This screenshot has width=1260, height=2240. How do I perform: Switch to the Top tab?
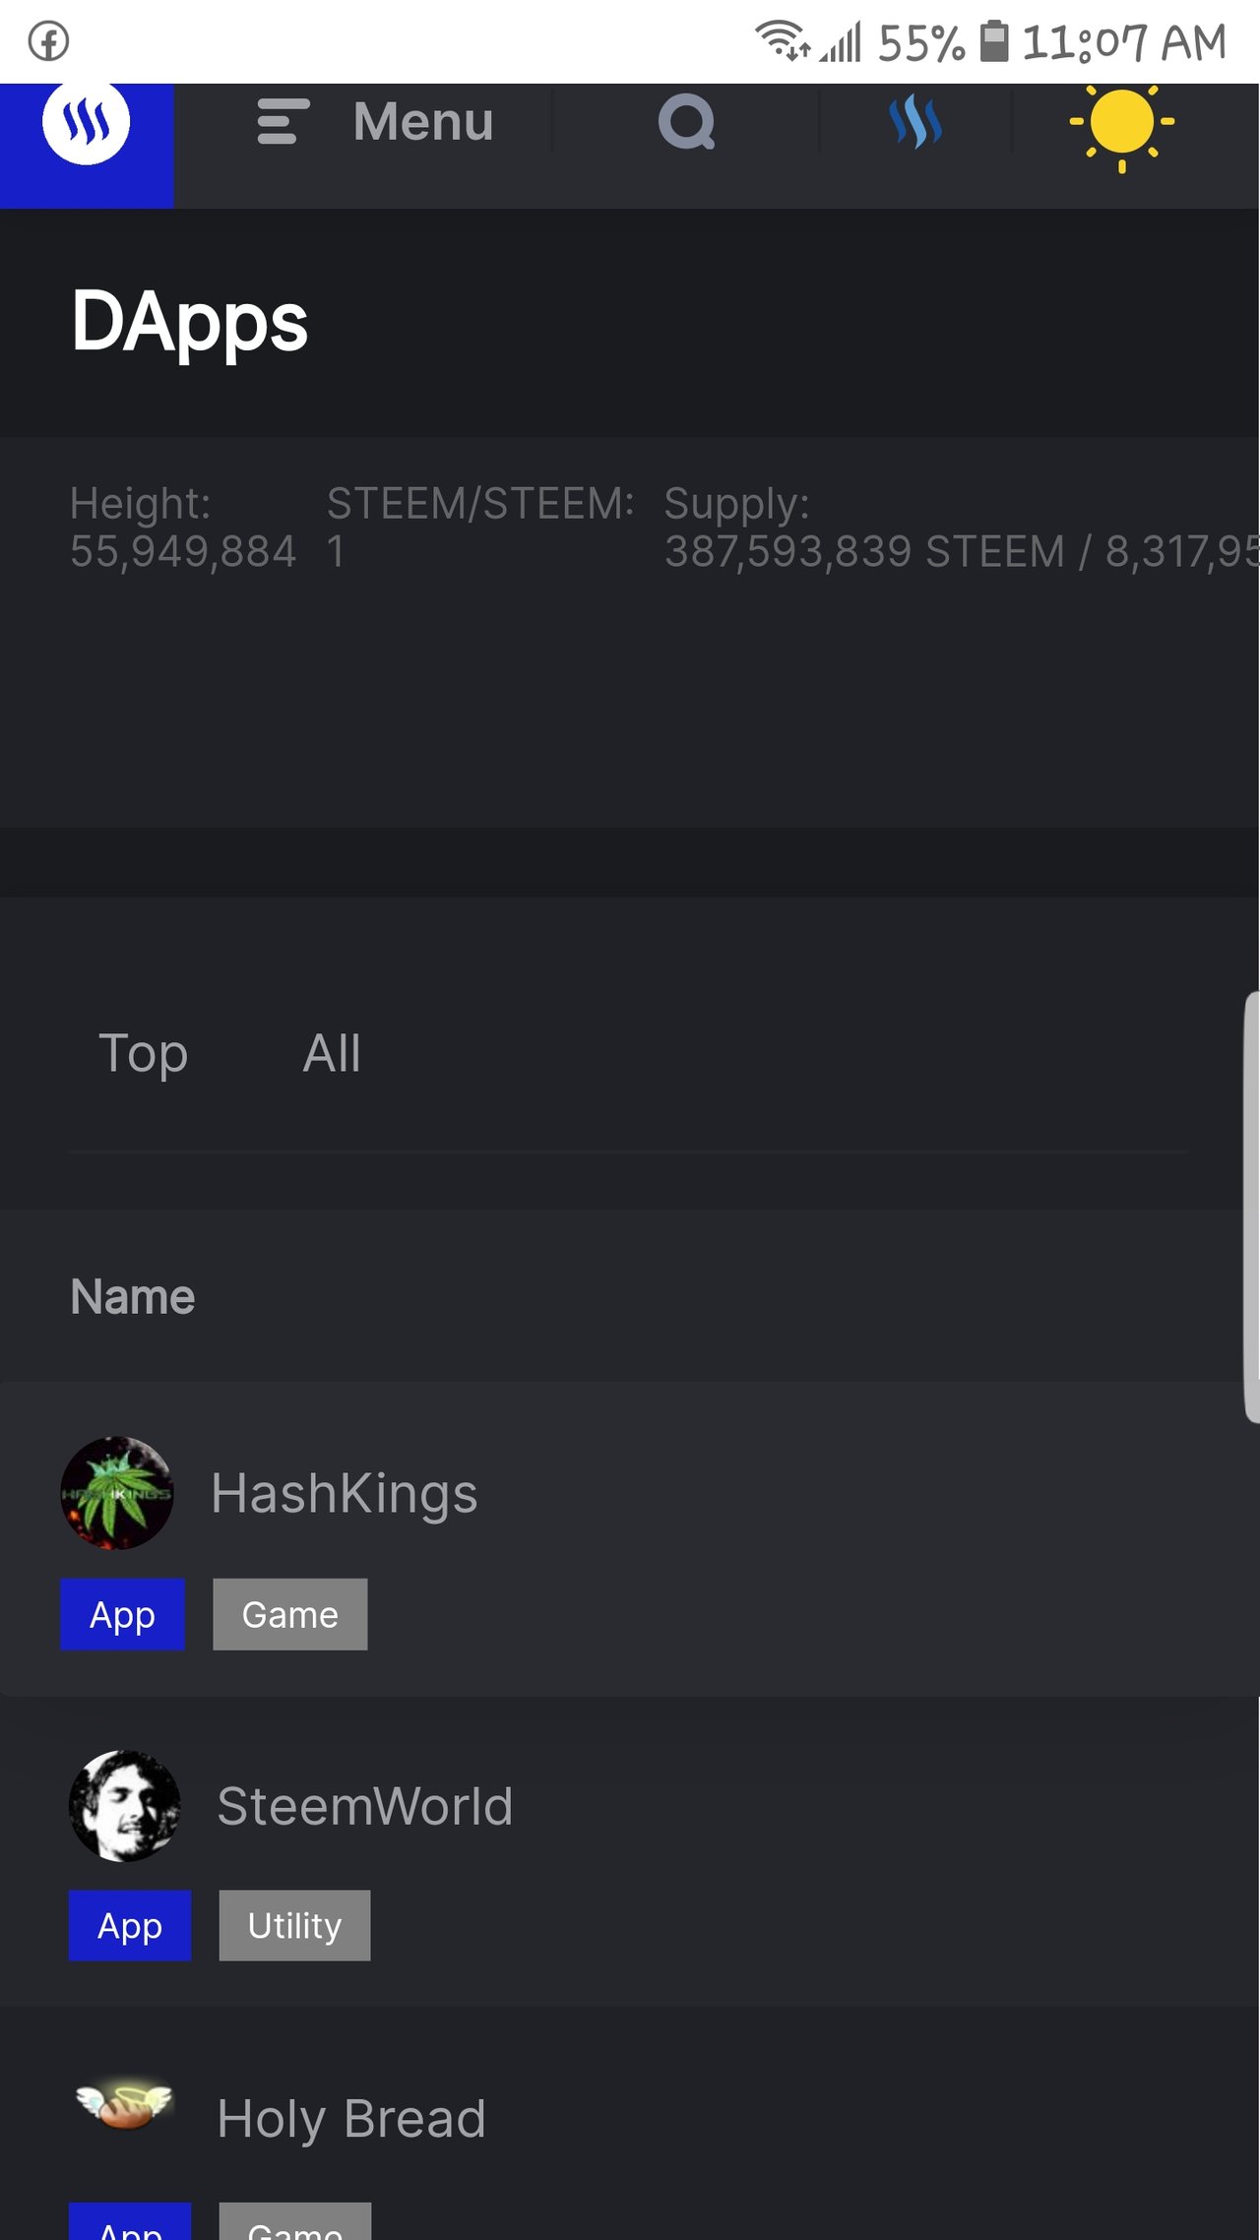(x=144, y=1053)
